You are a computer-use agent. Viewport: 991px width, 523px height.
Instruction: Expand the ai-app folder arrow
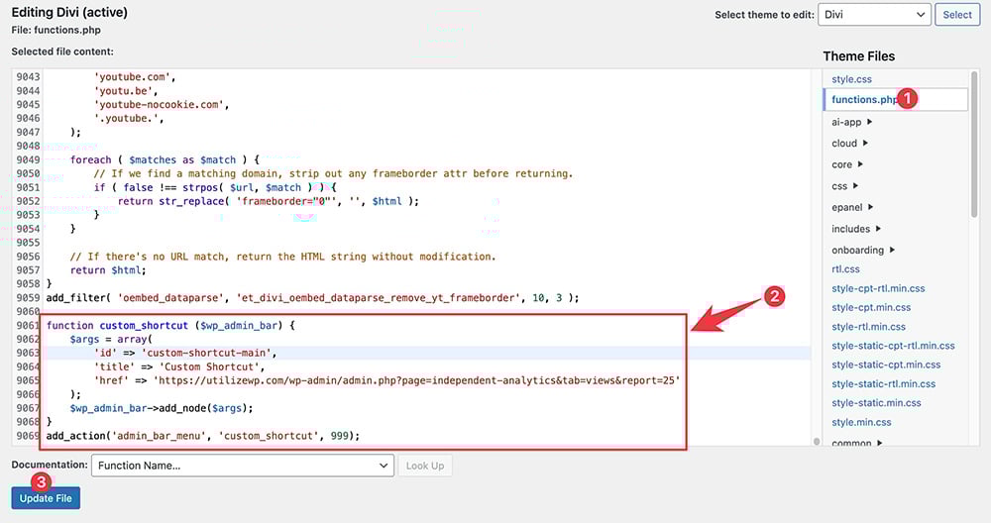[x=870, y=121]
